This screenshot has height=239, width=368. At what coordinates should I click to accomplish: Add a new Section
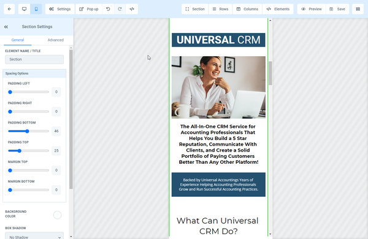click(x=195, y=9)
